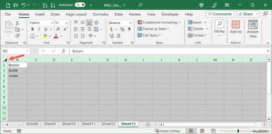
Task: Add a new sheet with the plus button
Action: (x=148, y=125)
